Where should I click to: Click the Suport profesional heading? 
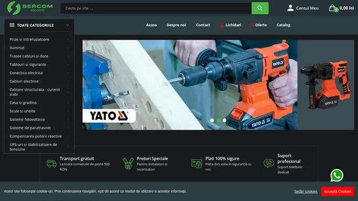[x=289, y=159]
